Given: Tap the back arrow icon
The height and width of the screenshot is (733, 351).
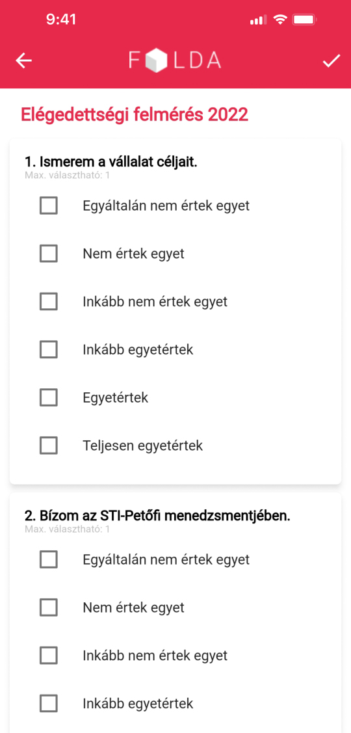Looking at the screenshot, I should (23, 60).
